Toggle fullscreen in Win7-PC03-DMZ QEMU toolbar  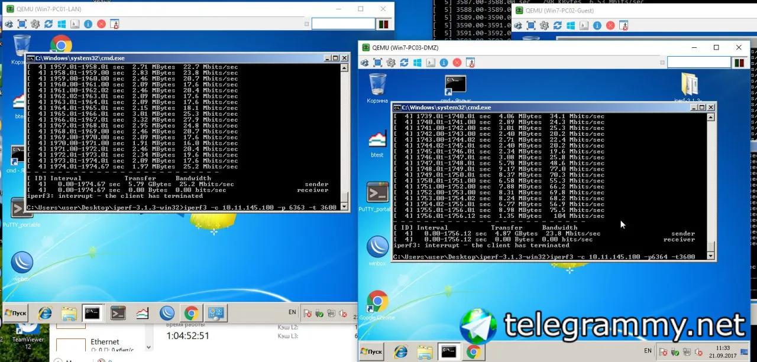pyautogui.click(x=378, y=62)
